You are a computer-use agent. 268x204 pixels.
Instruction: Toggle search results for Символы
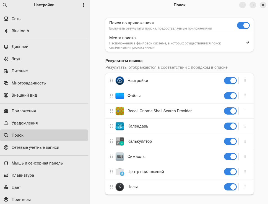(230, 157)
